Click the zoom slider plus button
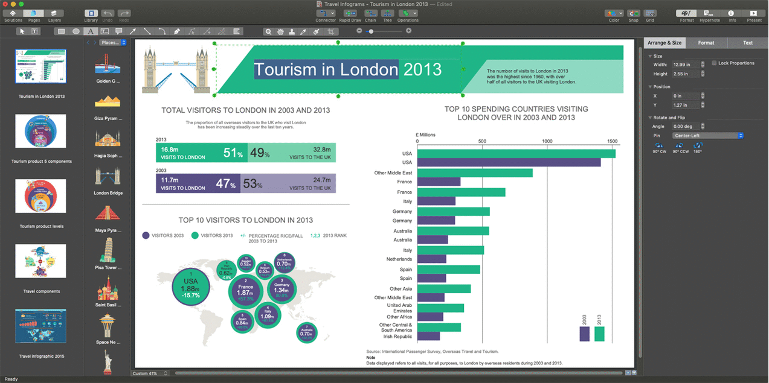 click(x=408, y=30)
